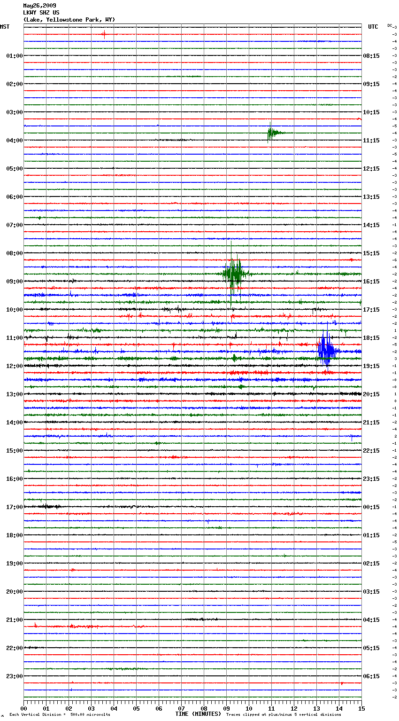Click the MST time label "21:00"
Viewport: 399px width, 721px height.
tap(15, 620)
